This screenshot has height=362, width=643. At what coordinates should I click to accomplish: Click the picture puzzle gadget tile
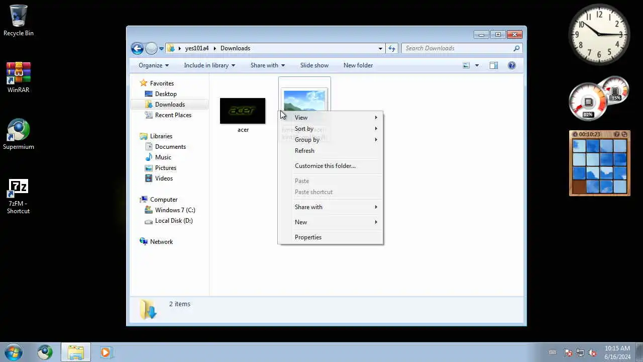click(599, 166)
